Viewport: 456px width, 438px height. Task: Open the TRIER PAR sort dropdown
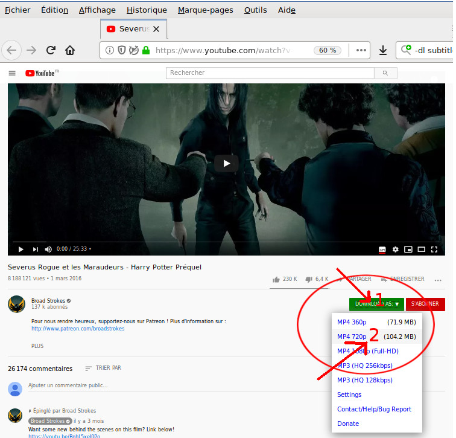(x=103, y=368)
